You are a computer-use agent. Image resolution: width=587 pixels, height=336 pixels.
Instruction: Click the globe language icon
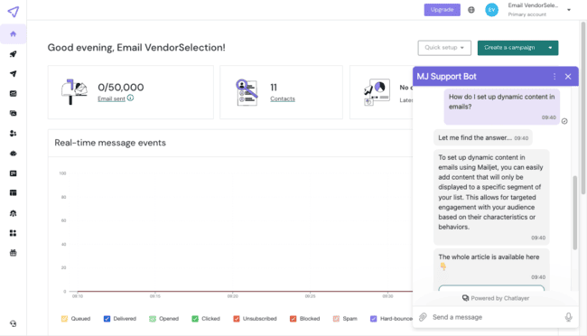(471, 10)
